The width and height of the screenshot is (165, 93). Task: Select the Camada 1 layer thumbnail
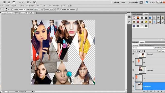(x=142, y=70)
